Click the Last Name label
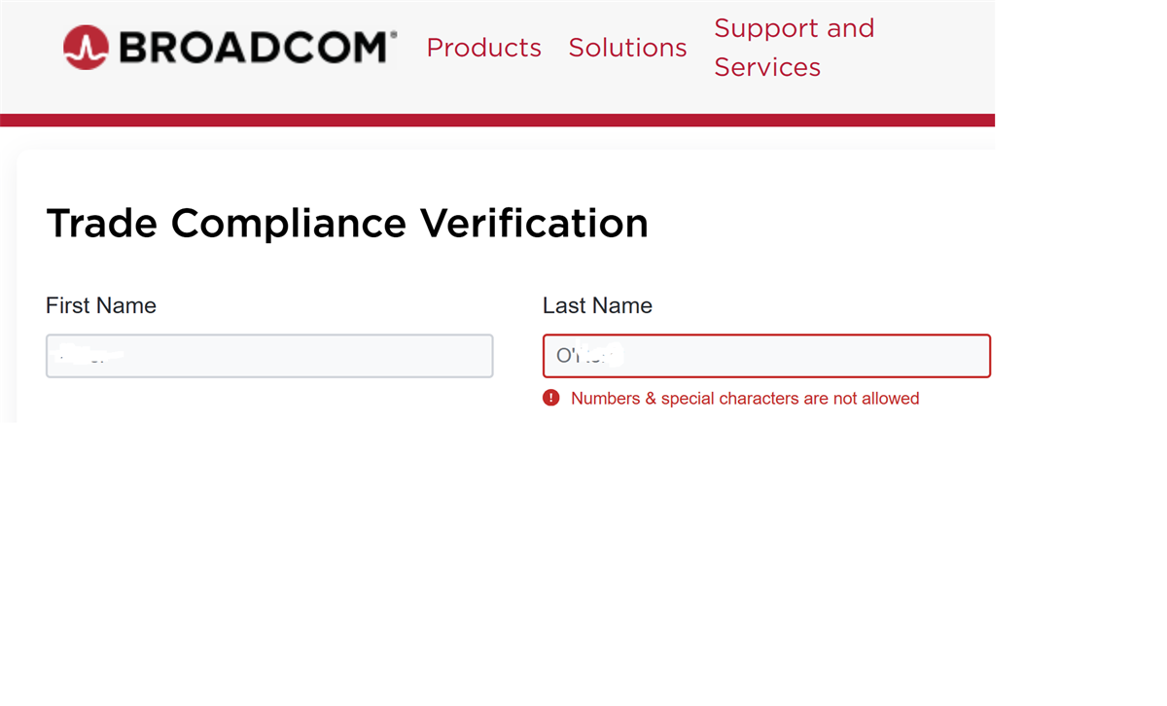Image resolution: width=1167 pixels, height=706 pixels. (x=597, y=305)
